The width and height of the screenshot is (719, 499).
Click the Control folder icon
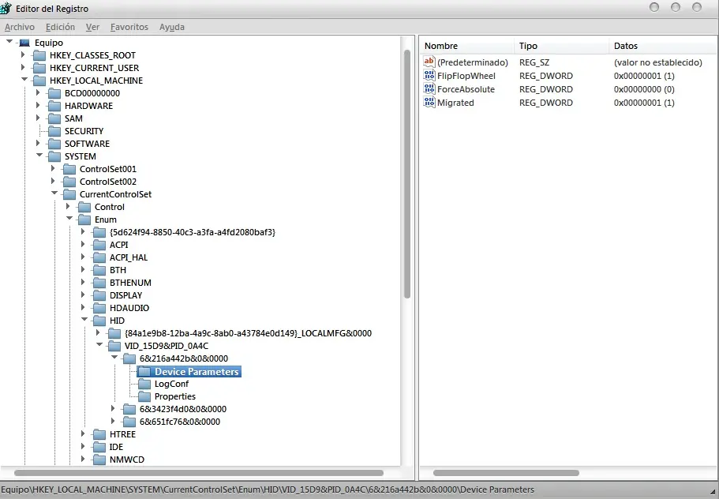pyautogui.click(x=84, y=207)
